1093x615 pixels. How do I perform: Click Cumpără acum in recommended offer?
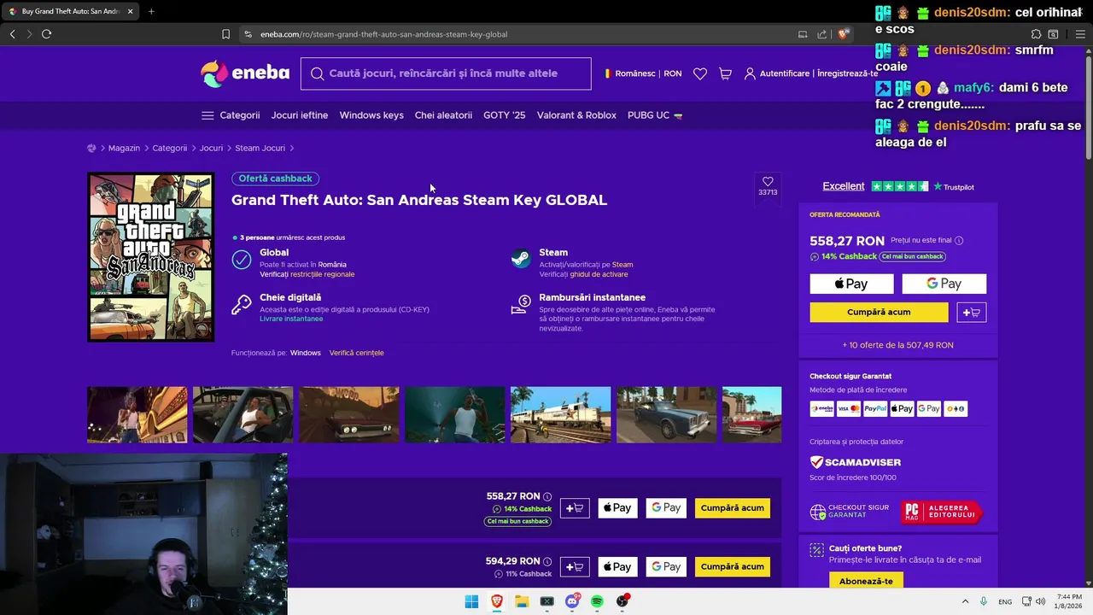pyautogui.click(x=879, y=313)
